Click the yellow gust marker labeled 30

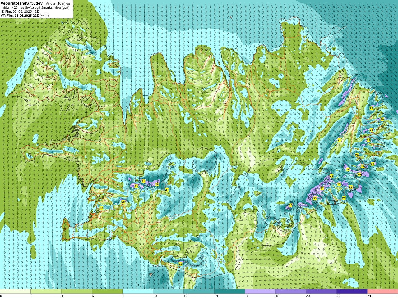coord(382,119)
